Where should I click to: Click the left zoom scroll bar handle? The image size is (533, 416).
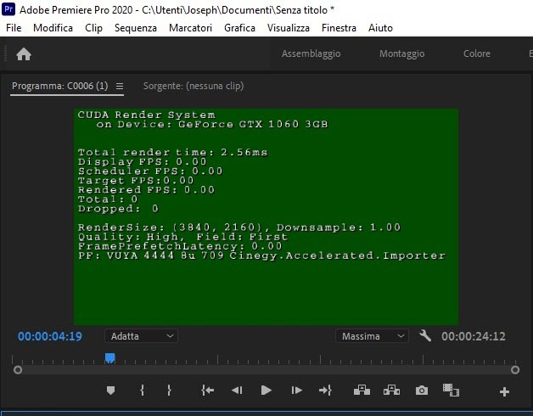click(x=18, y=370)
